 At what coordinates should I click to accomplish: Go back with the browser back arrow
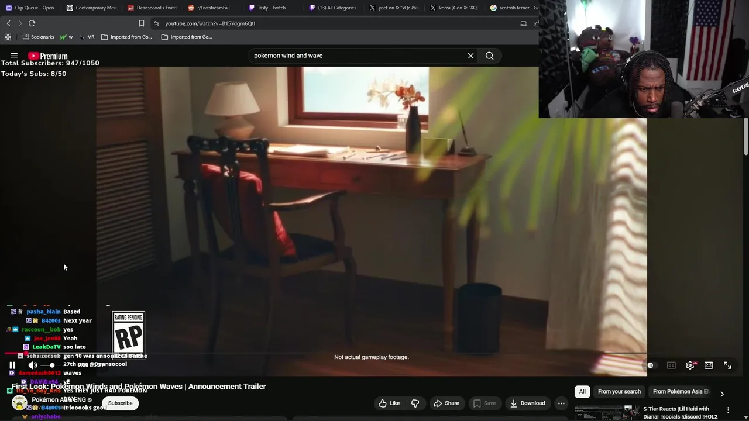pos(8,23)
